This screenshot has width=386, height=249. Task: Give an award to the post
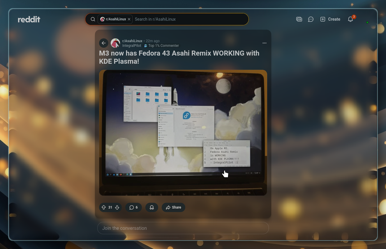[152, 207]
